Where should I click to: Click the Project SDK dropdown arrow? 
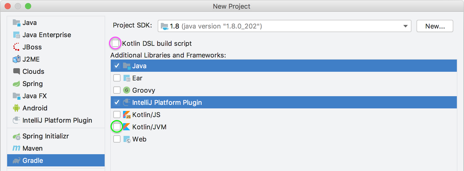coord(405,26)
